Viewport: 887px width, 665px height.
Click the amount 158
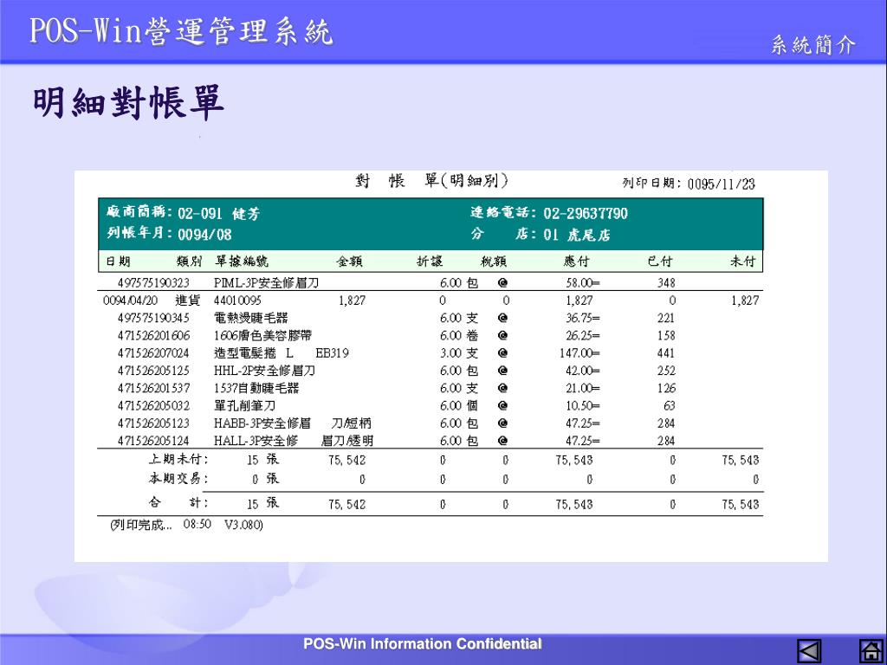click(666, 335)
